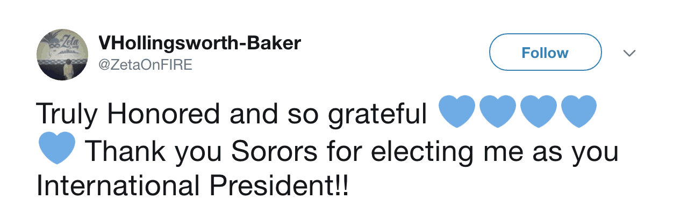Click the Follow button
The height and width of the screenshot is (221, 673).
(x=545, y=53)
